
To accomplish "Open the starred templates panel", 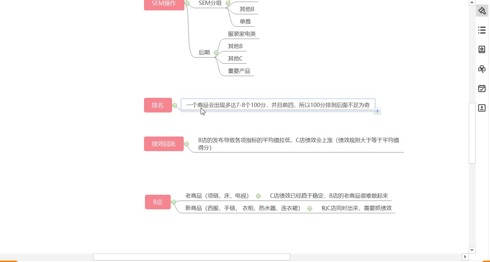I will tap(482, 49).
